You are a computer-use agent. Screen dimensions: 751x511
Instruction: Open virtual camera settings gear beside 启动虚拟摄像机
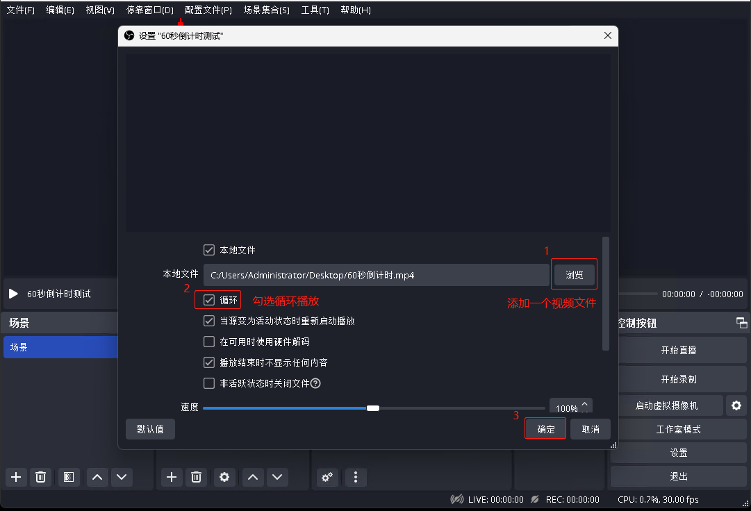point(736,405)
